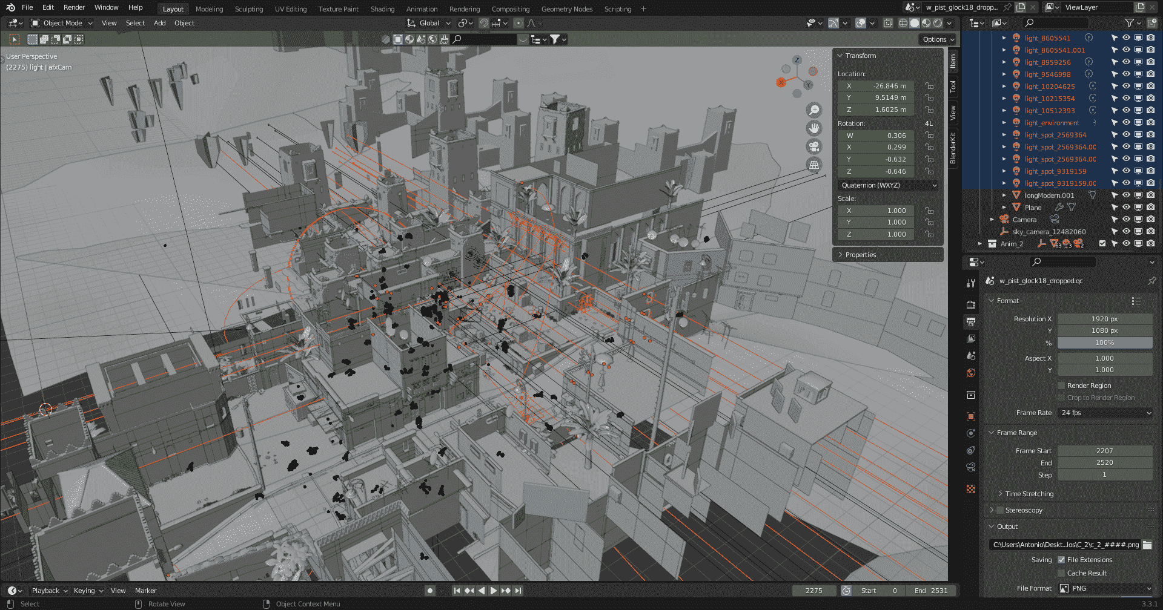This screenshot has height=610, width=1163.
Task: Click the resolution percentage 100% slider
Action: tap(1105, 343)
